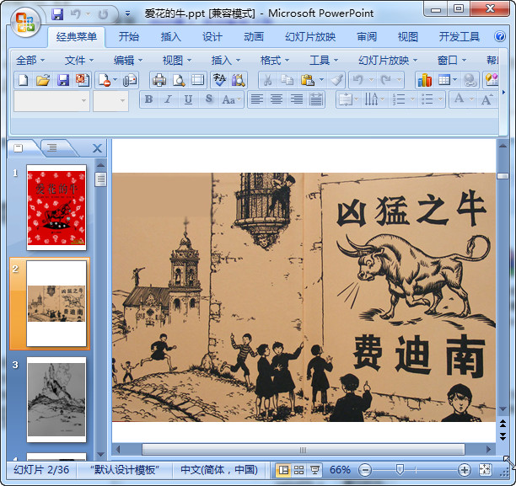Click the Research binoculars icon

(239, 80)
